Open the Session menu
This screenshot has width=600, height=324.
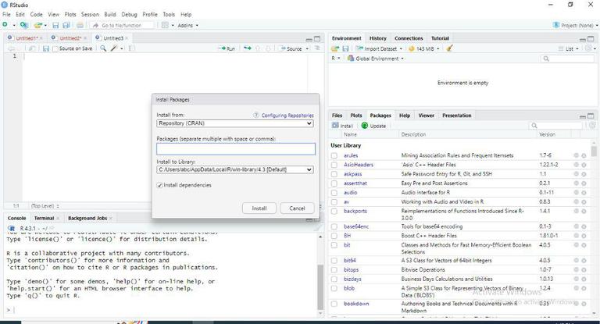90,14
